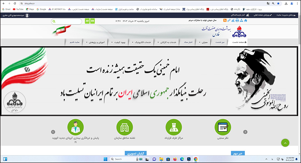Open the مراکز طرف قرارداد doctor icon

coord(173,127)
